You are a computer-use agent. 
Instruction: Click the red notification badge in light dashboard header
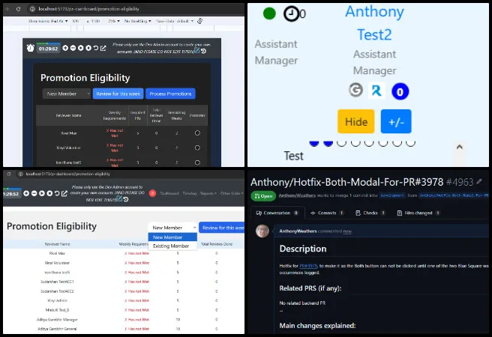pos(152,193)
